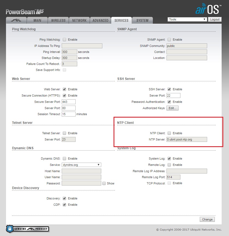The image size is (229, 236).
Task: Click the Genuine Product badge icon
Action: pyautogui.click(x=28, y=229)
